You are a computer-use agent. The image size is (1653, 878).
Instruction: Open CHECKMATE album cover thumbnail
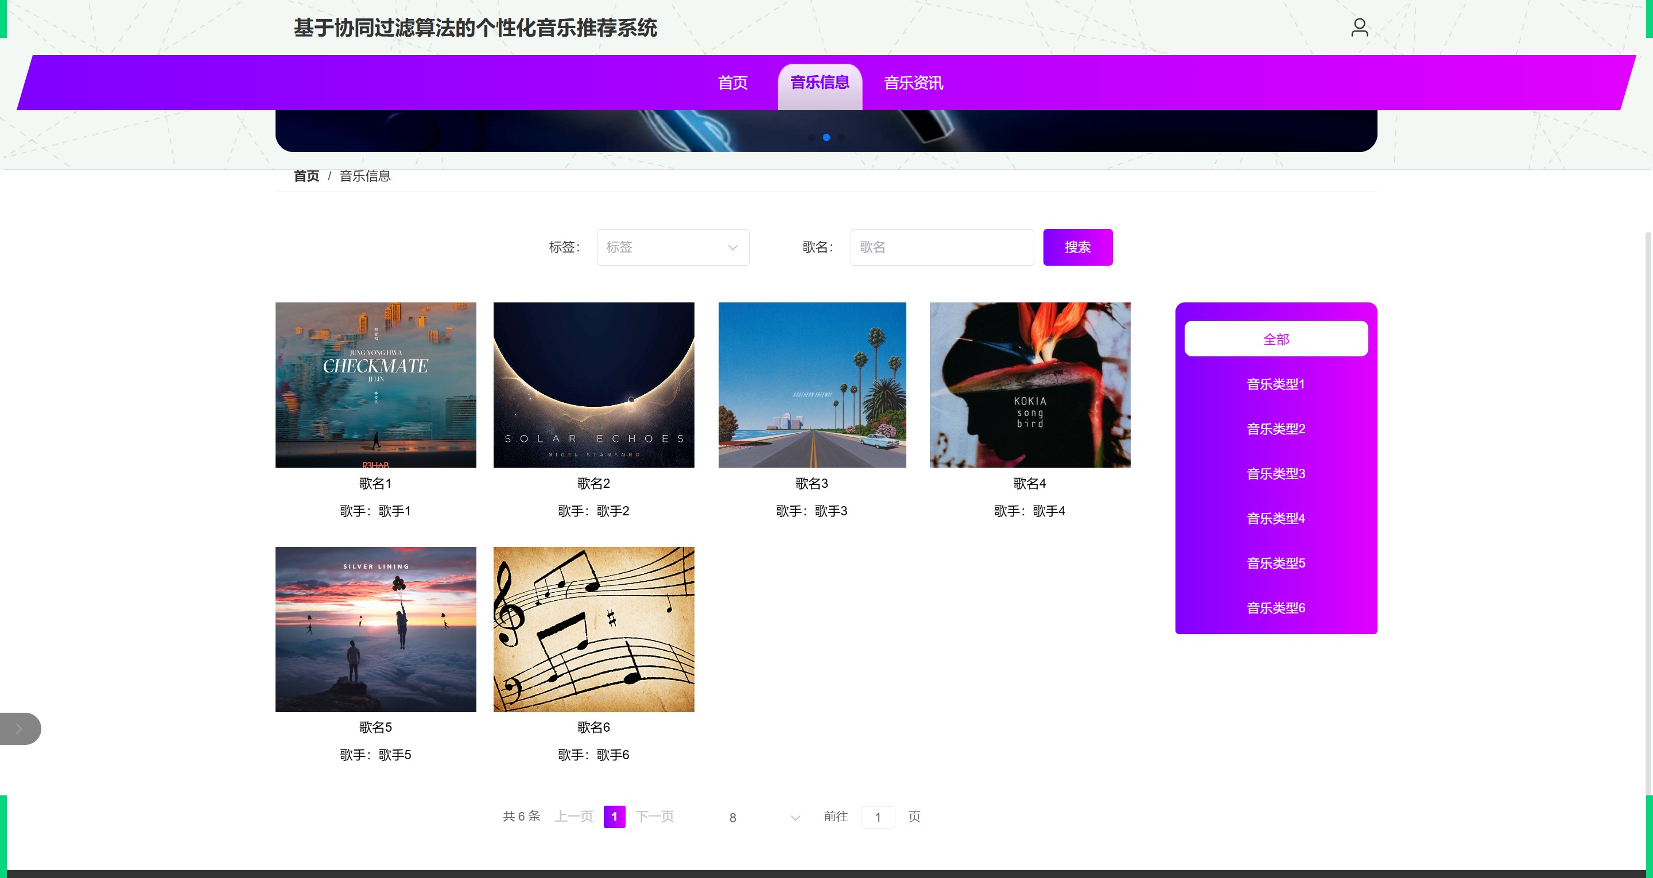[375, 384]
